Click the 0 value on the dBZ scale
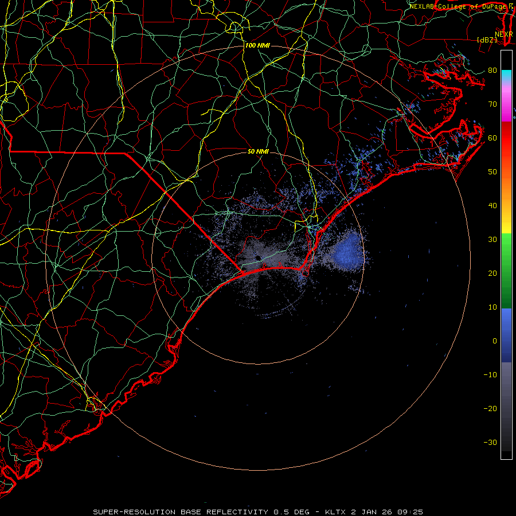516x516 pixels. [495, 341]
